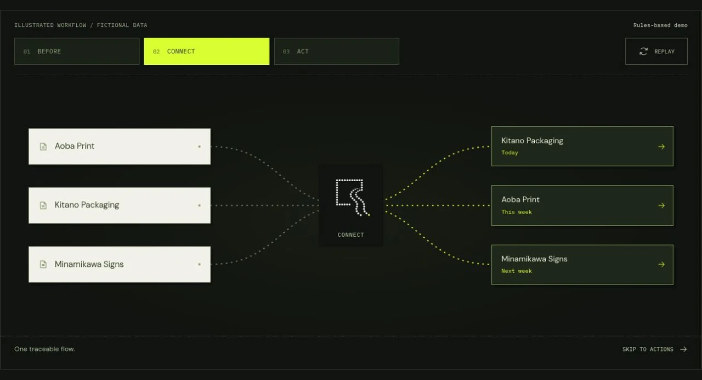Click the 'CONNECT' label under the center logo

tap(351, 235)
